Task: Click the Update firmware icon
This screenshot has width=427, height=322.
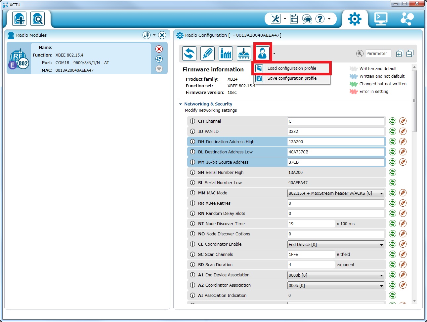Action: (x=244, y=53)
